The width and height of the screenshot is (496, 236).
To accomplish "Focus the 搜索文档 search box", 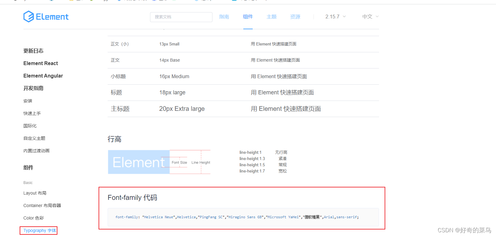I will pyautogui.click(x=181, y=17).
